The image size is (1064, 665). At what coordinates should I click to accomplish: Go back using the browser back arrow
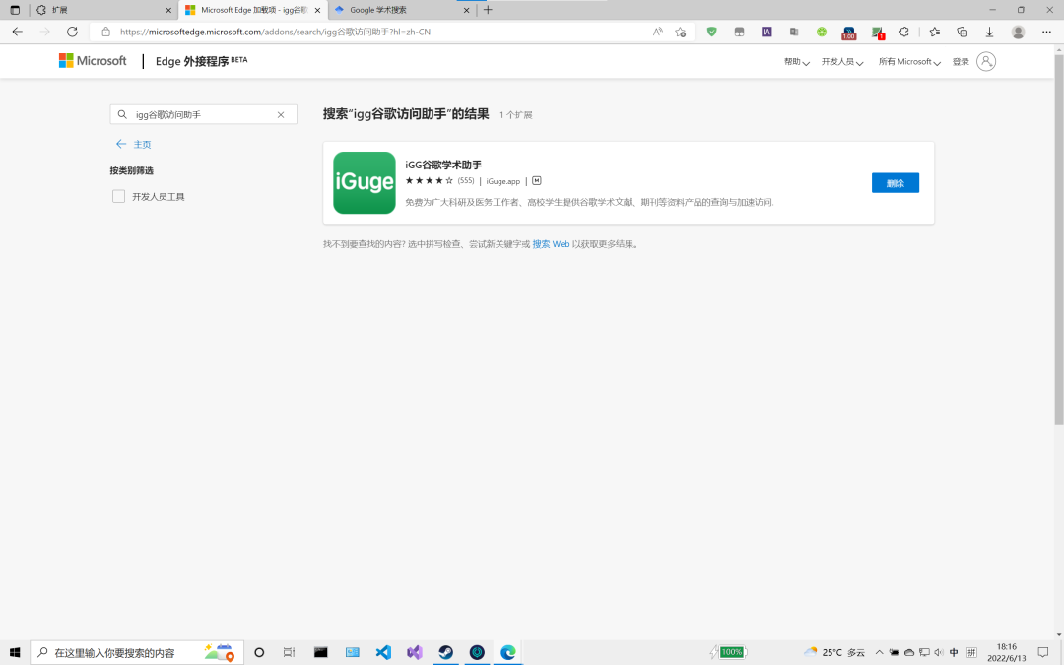[18, 32]
